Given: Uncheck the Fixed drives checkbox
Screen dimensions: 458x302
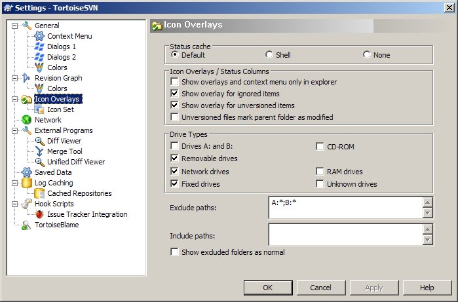Looking at the screenshot, I should [174, 184].
